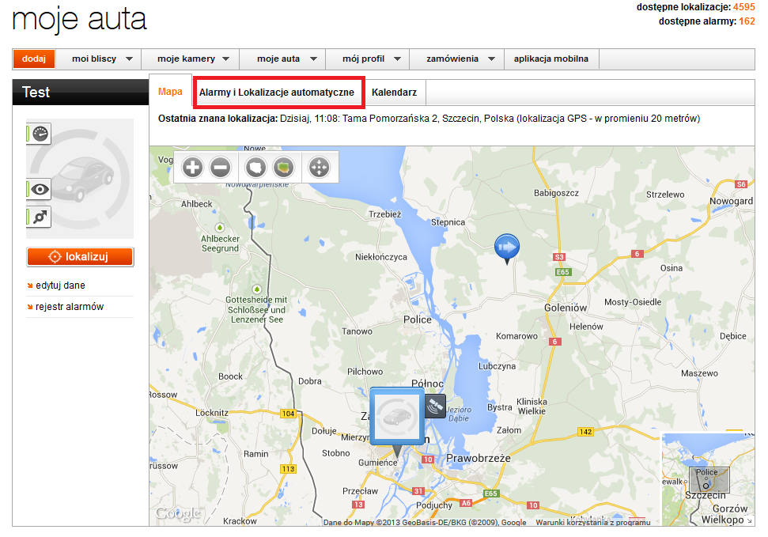Click the Podjuchy label on map
768x537 pixels.
point(434,505)
